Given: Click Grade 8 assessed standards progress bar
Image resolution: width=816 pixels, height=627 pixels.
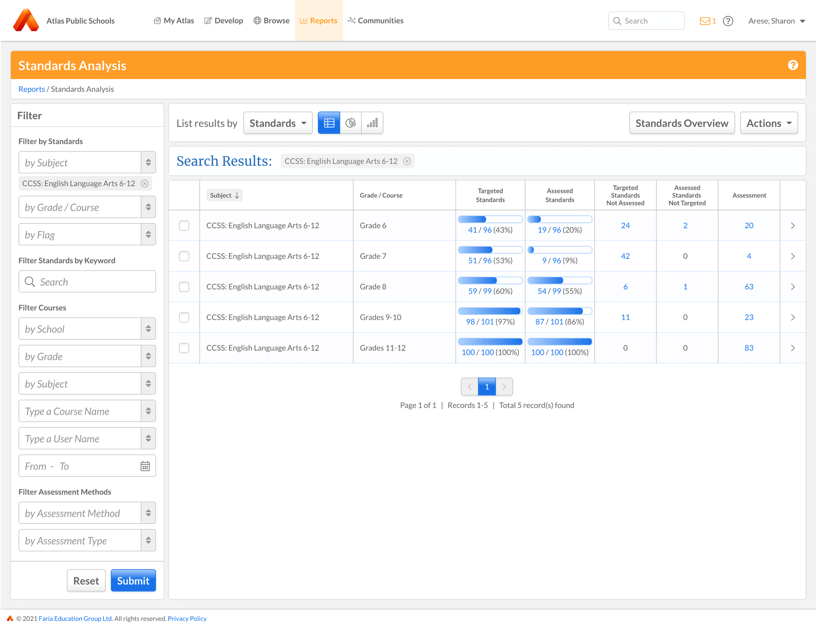Looking at the screenshot, I should 559,280.
